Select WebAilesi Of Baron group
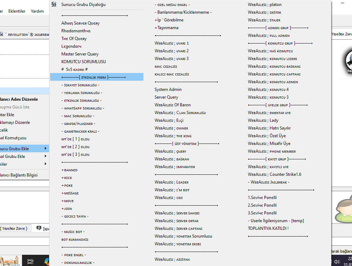 (x=172, y=105)
